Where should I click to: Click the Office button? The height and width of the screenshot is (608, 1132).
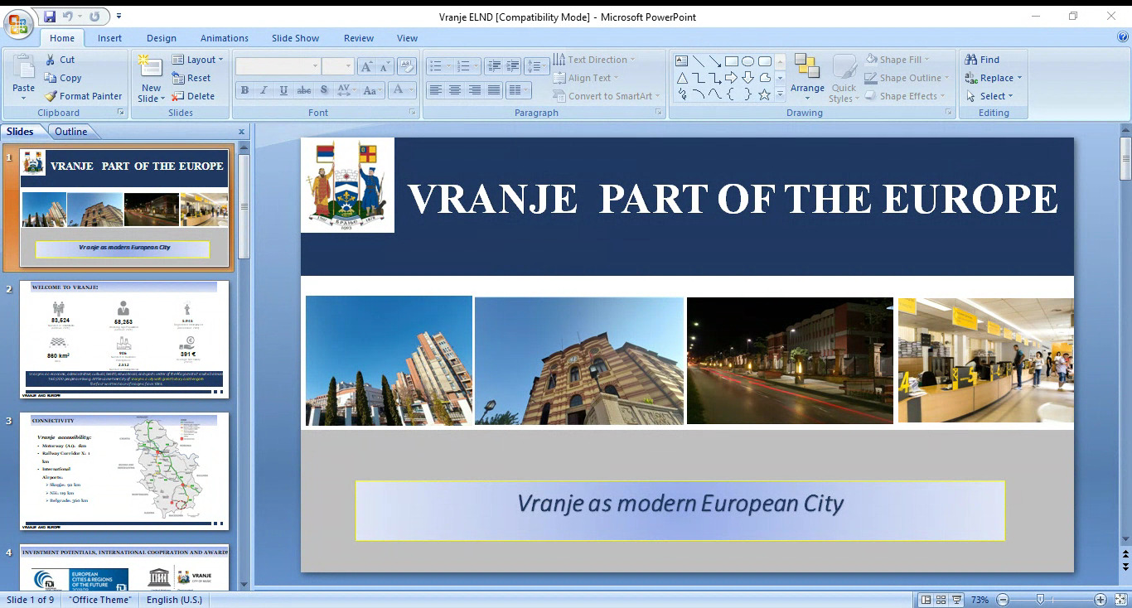17,25
